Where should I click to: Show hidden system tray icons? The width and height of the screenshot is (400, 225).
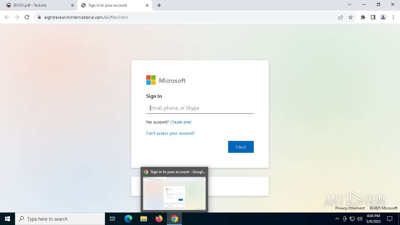click(337, 219)
